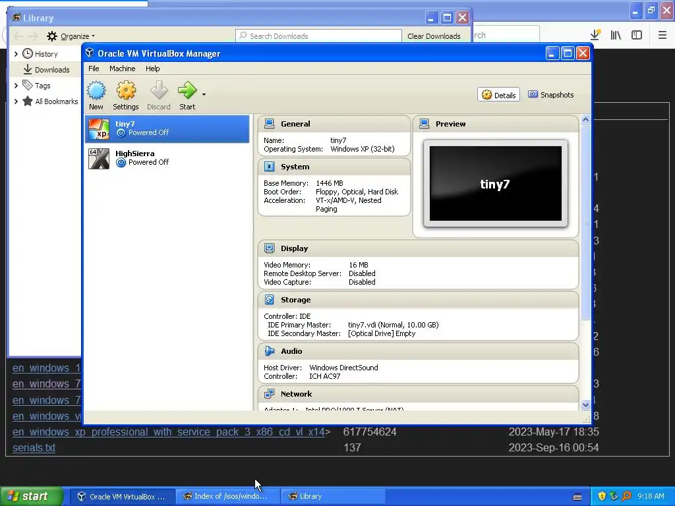
Task: Click magnifier tray icon
Action: point(626,496)
